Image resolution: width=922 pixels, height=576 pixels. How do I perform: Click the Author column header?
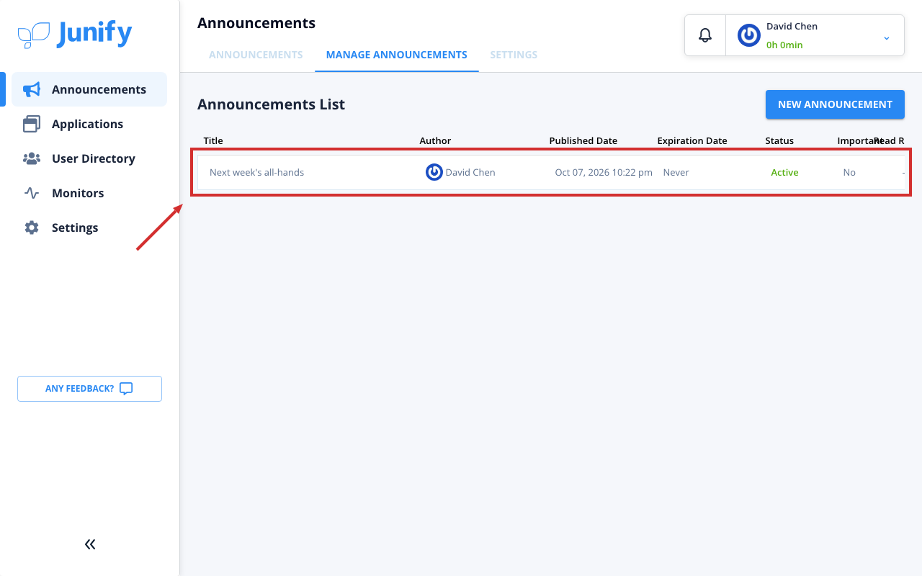pyautogui.click(x=435, y=140)
